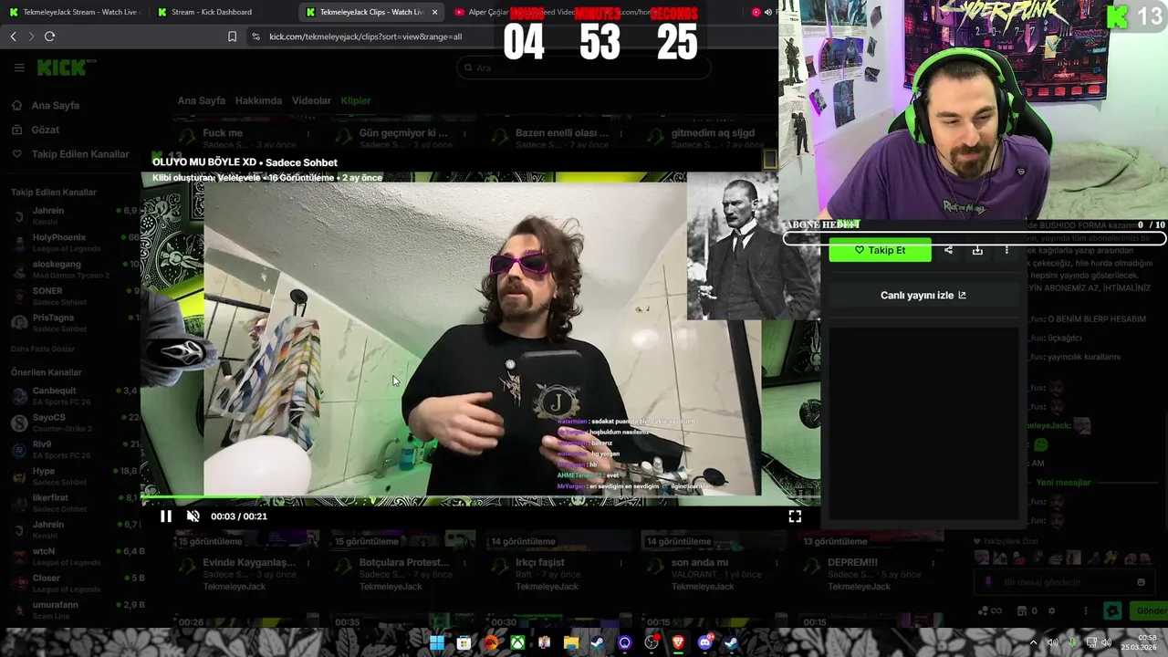Open options menu for Irkçı faşist clip
This screenshot has width=1168, height=657.
point(621,564)
